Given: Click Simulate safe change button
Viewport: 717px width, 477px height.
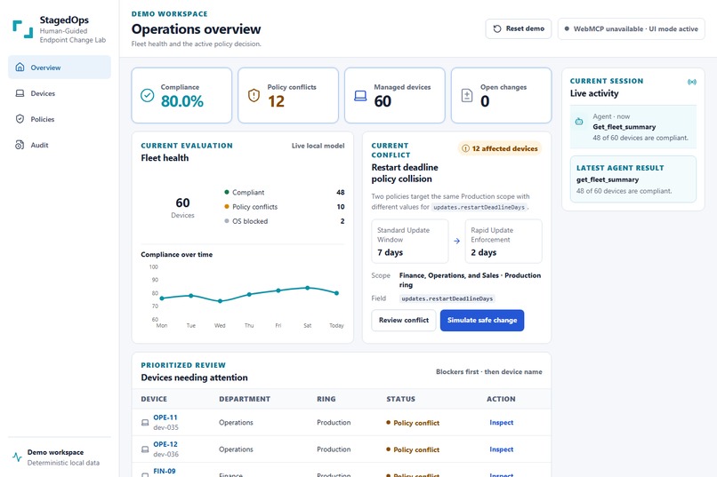Looking at the screenshot, I should 482,321.
